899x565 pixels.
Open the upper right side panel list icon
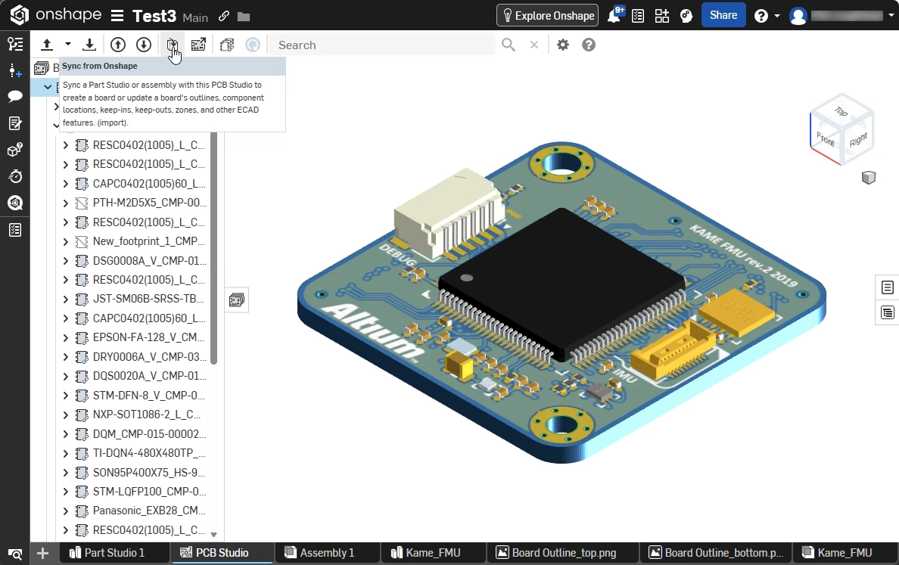coord(888,287)
